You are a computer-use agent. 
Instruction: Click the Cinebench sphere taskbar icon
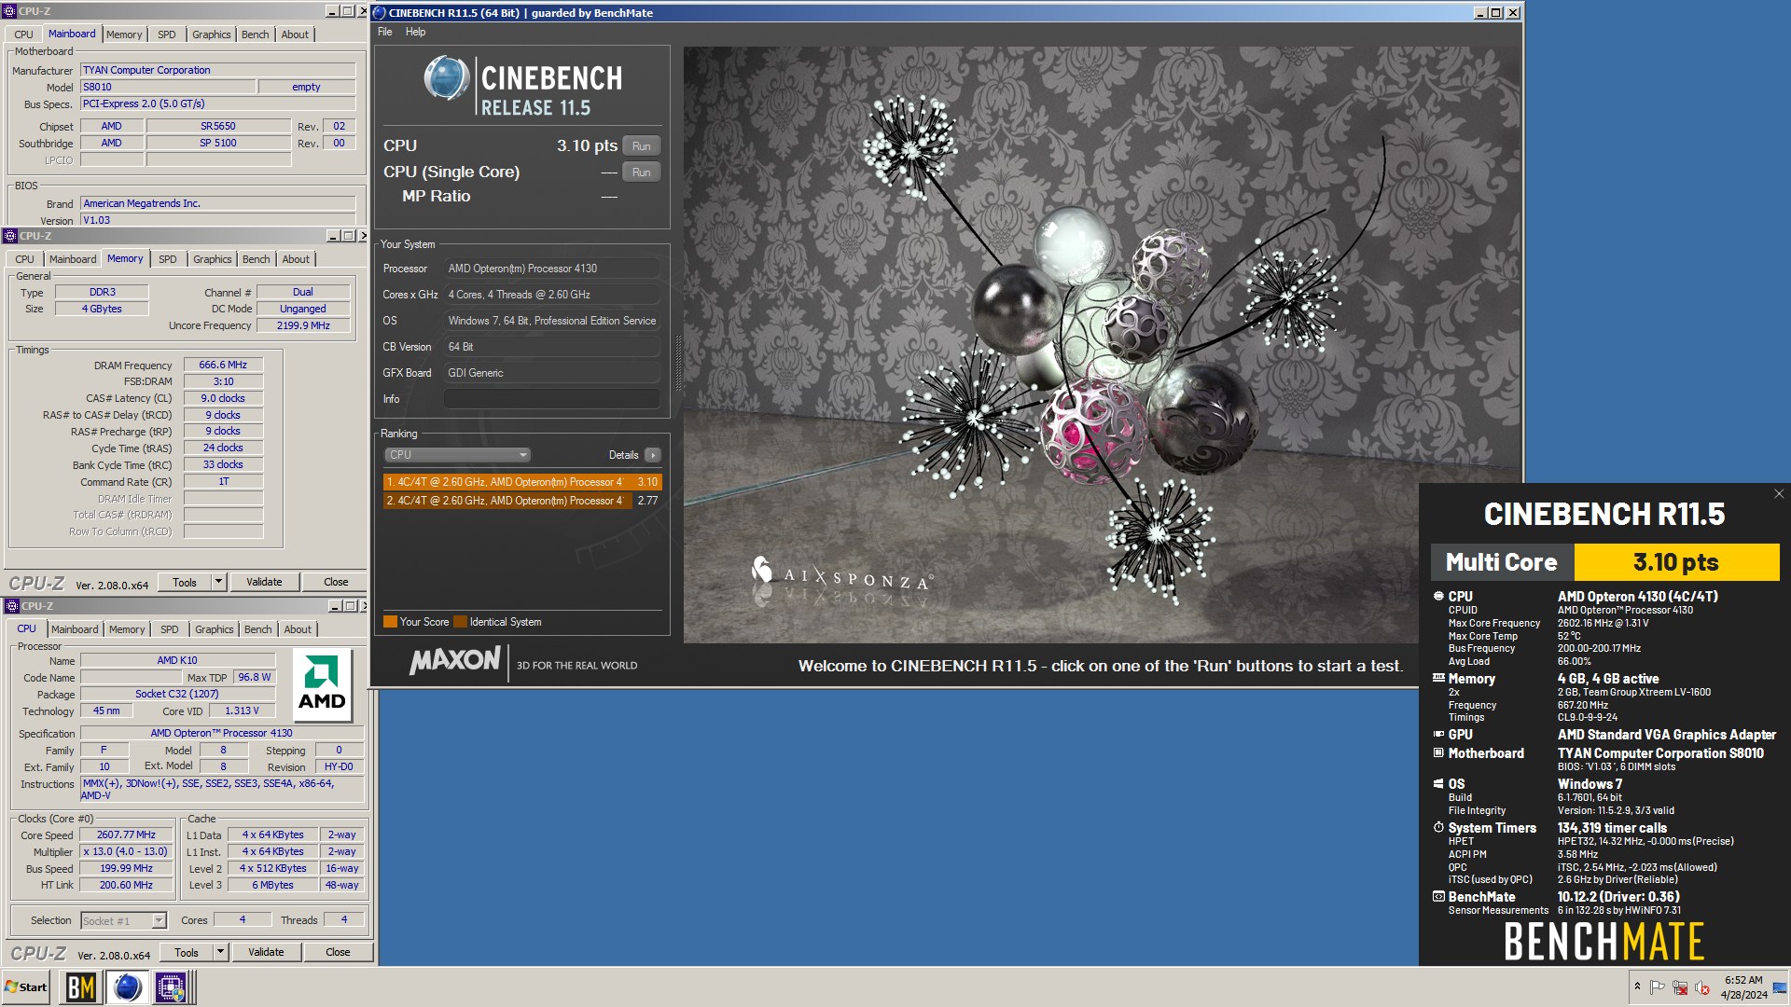[127, 987]
